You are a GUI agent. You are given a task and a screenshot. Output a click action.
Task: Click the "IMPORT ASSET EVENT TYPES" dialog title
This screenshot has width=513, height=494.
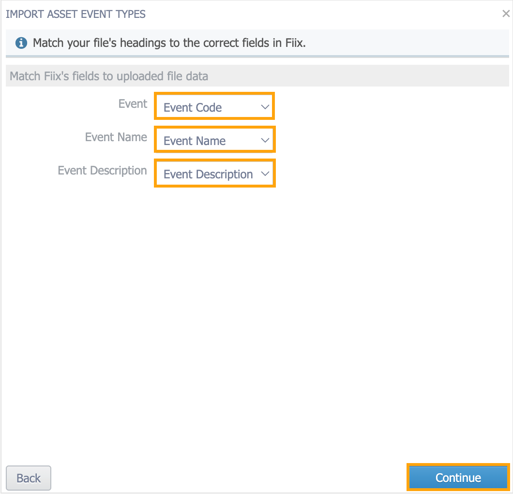(75, 14)
